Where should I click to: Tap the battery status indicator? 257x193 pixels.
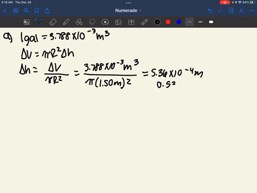(x=252, y=2)
